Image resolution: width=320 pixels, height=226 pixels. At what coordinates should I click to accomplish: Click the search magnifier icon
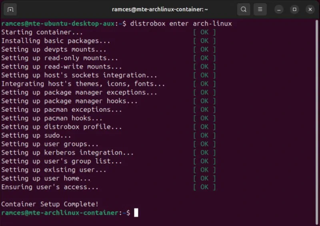coord(244,9)
